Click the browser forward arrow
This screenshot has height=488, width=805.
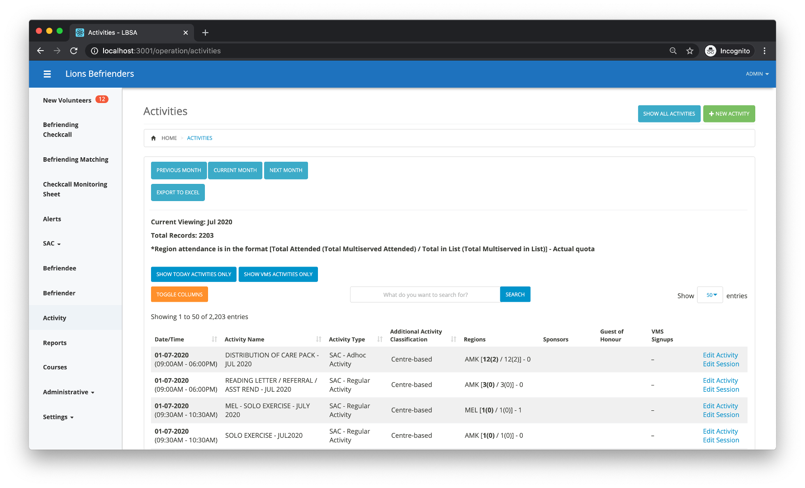click(x=57, y=51)
